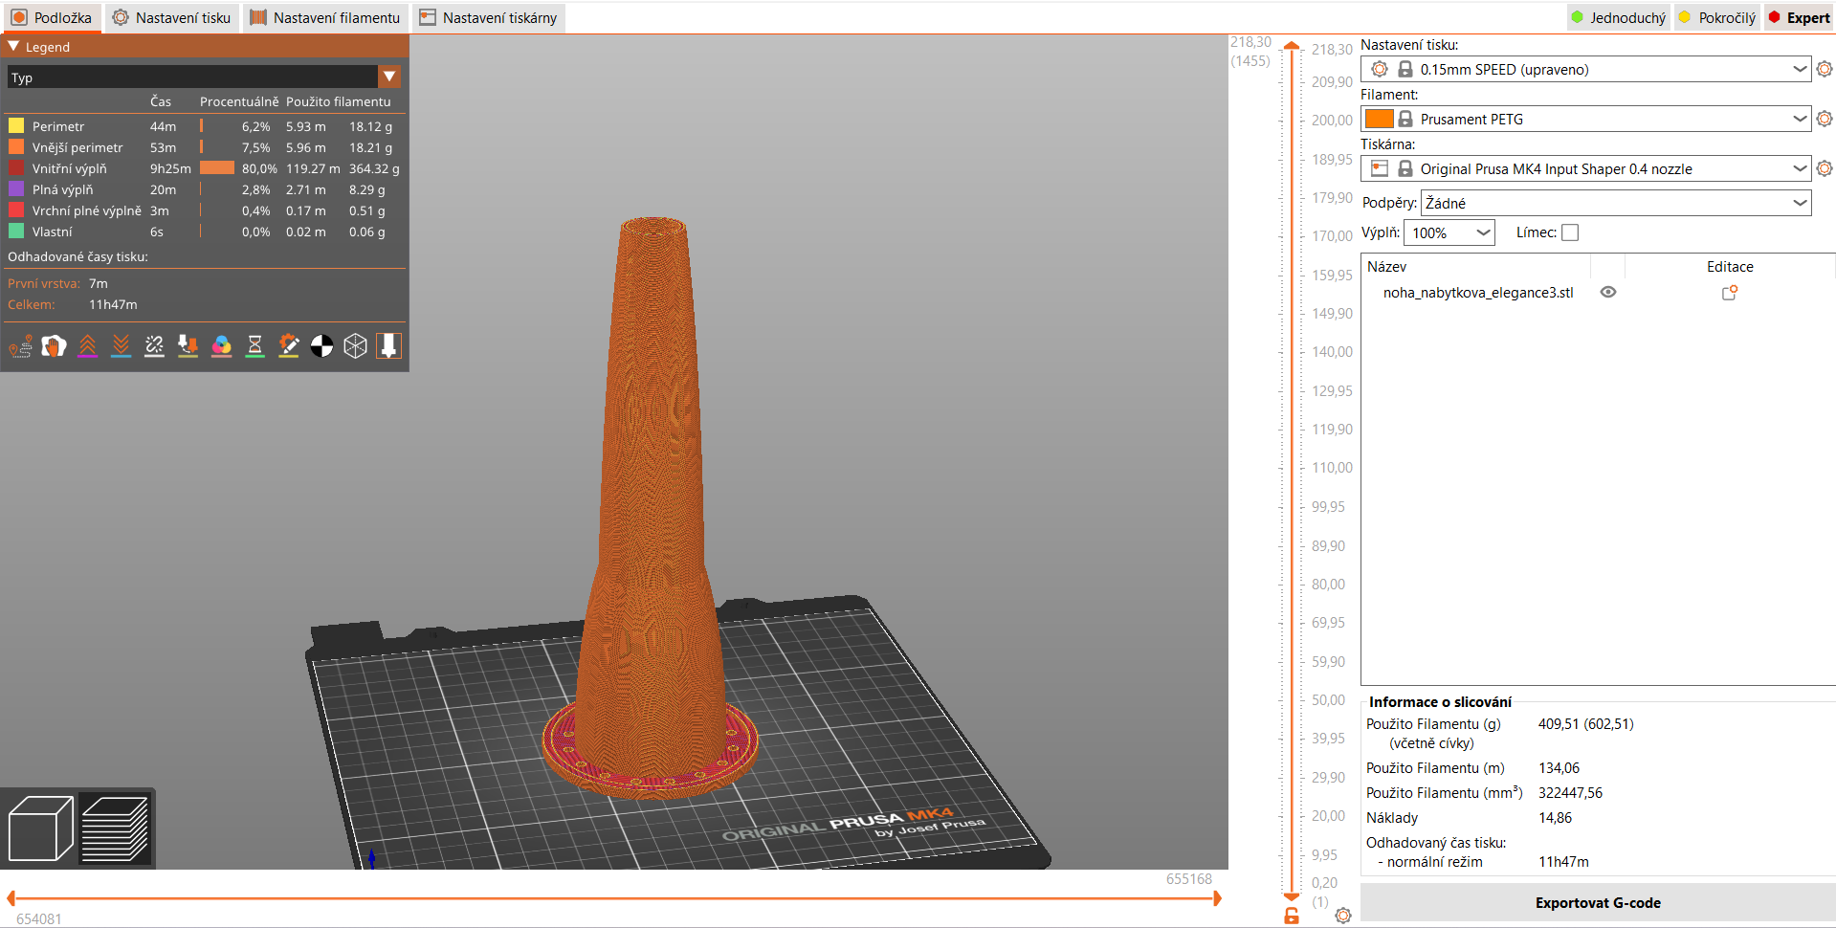Click the orange filament color swatch
The image size is (1836, 928).
[x=1379, y=119]
